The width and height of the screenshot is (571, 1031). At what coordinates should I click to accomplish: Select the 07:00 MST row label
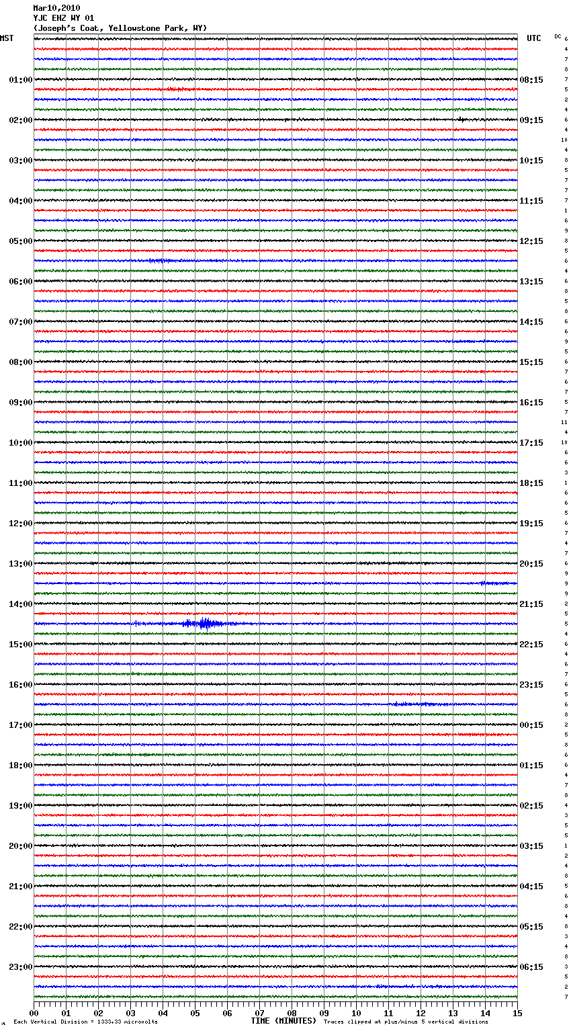click(21, 322)
